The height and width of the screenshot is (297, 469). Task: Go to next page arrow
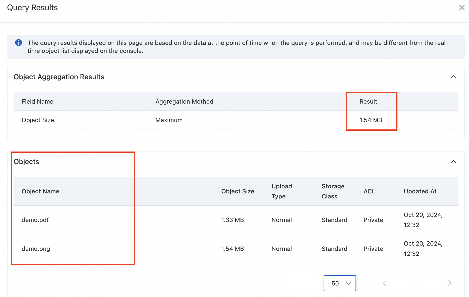450,283
